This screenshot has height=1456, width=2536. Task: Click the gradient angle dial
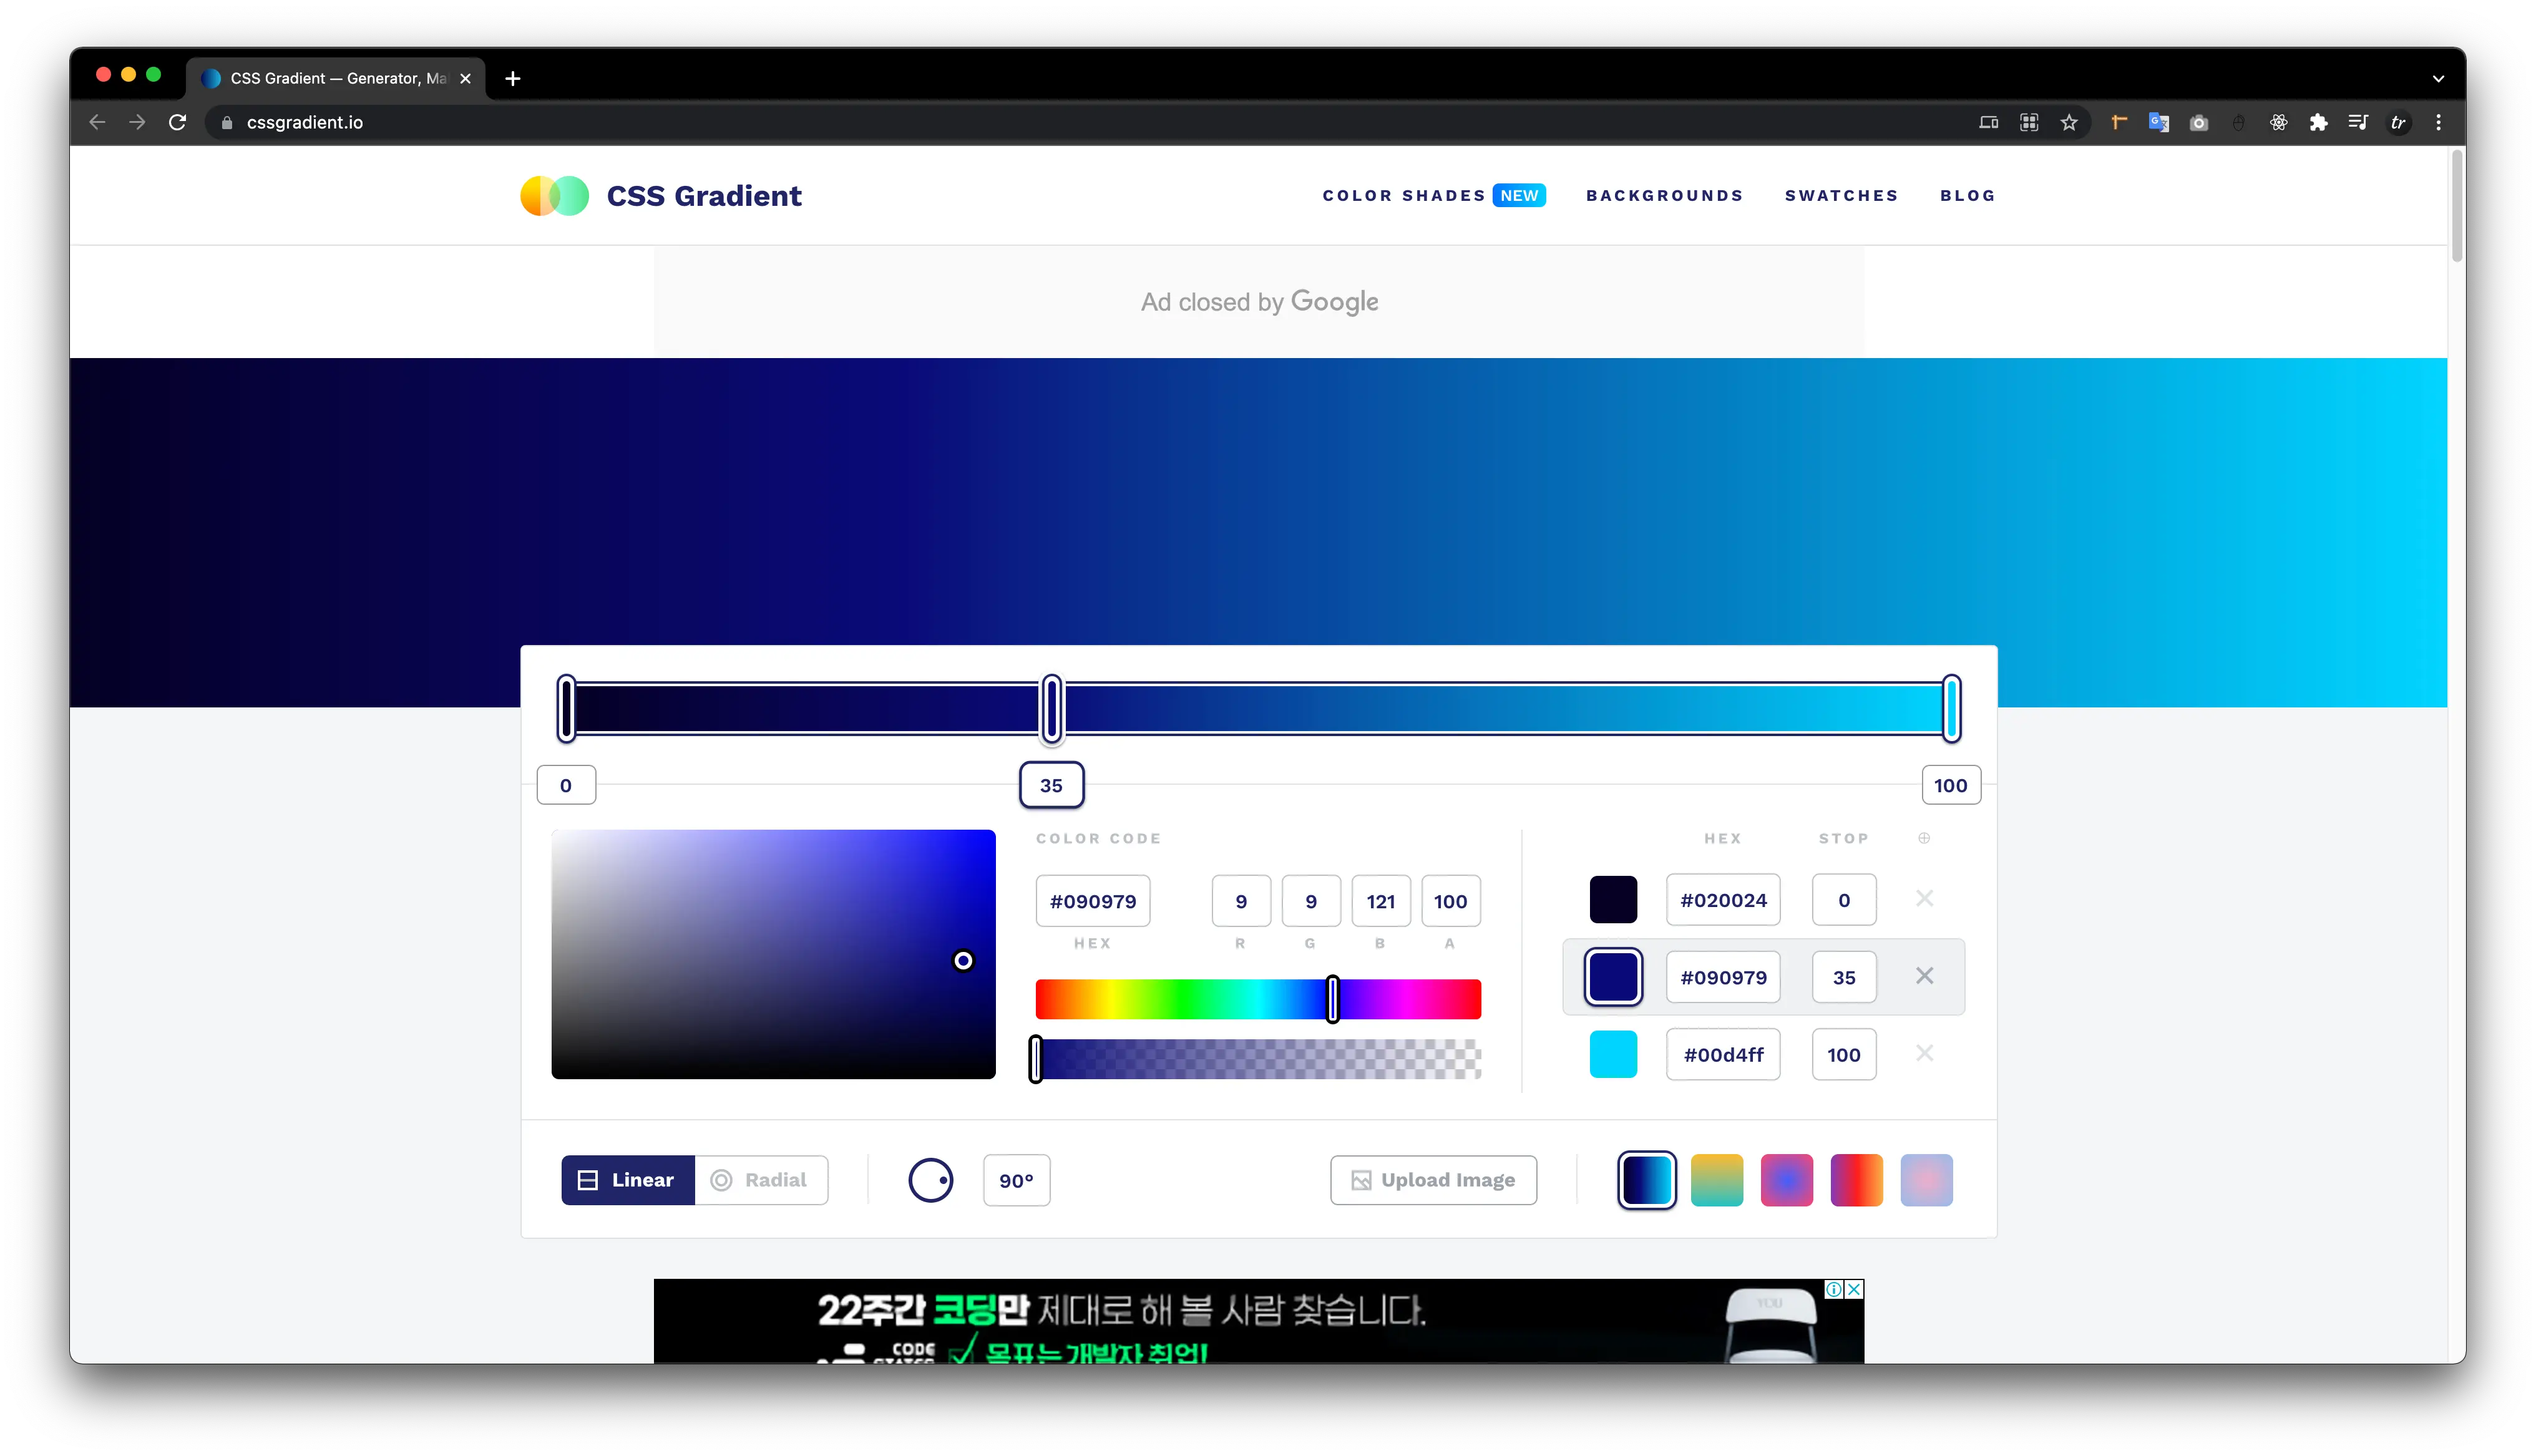[930, 1180]
